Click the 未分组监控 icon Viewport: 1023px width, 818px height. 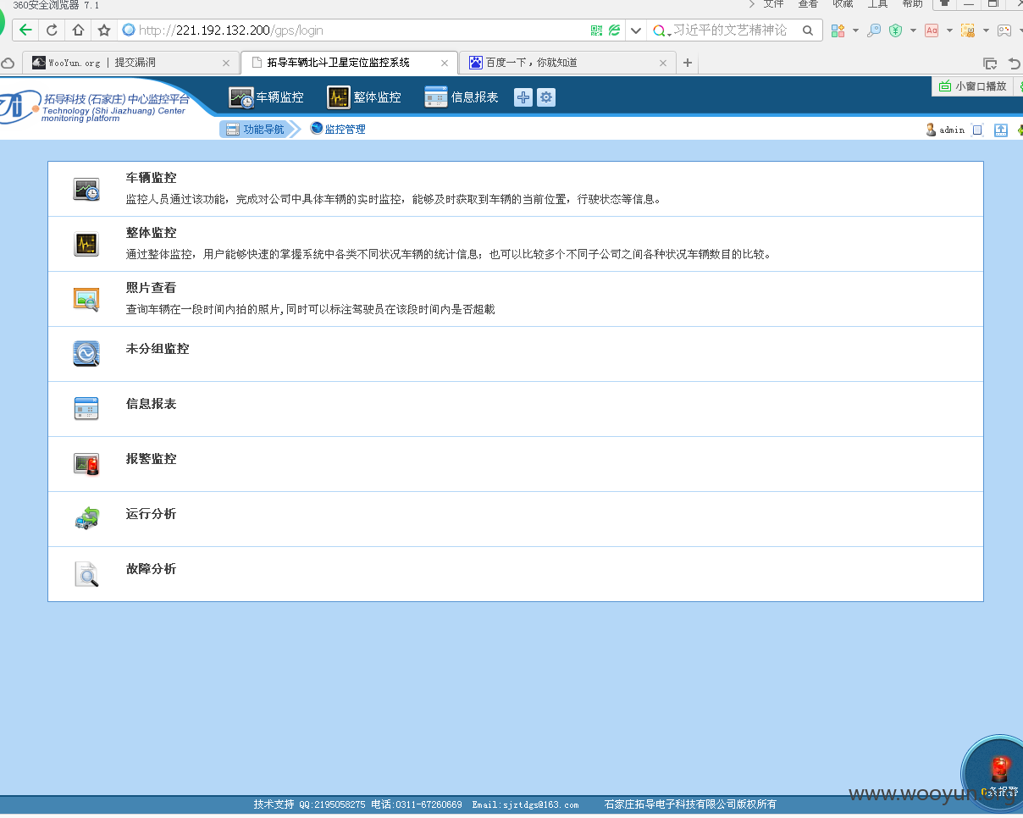pyautogui.click(x=86, y=353)
